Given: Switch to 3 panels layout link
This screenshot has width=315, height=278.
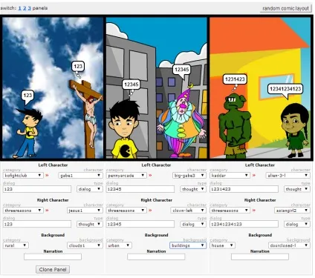Looking at the screenshot, I should tap(29, 8).
